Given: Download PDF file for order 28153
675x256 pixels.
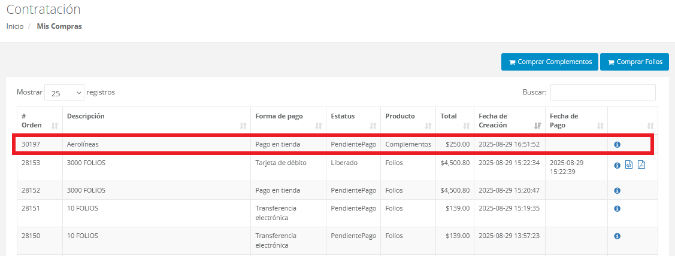Looking at the screenshot, I should tap(641, 165).
